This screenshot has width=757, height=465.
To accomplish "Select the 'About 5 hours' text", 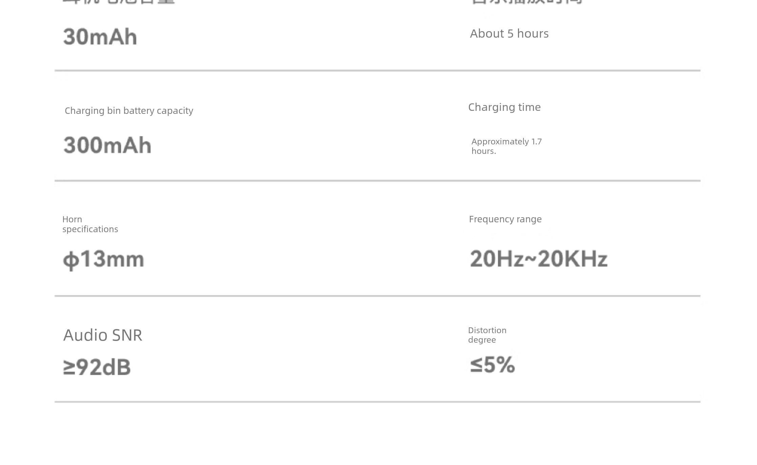I will coord(509,34).
